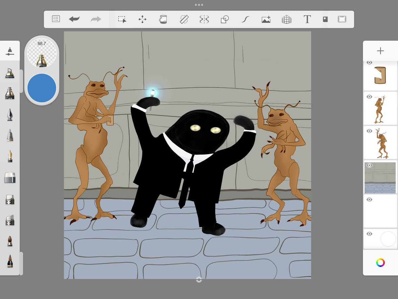This screenshot has width=398, height=299.
Task: Open the ruler guide tool
Action: 184,19
